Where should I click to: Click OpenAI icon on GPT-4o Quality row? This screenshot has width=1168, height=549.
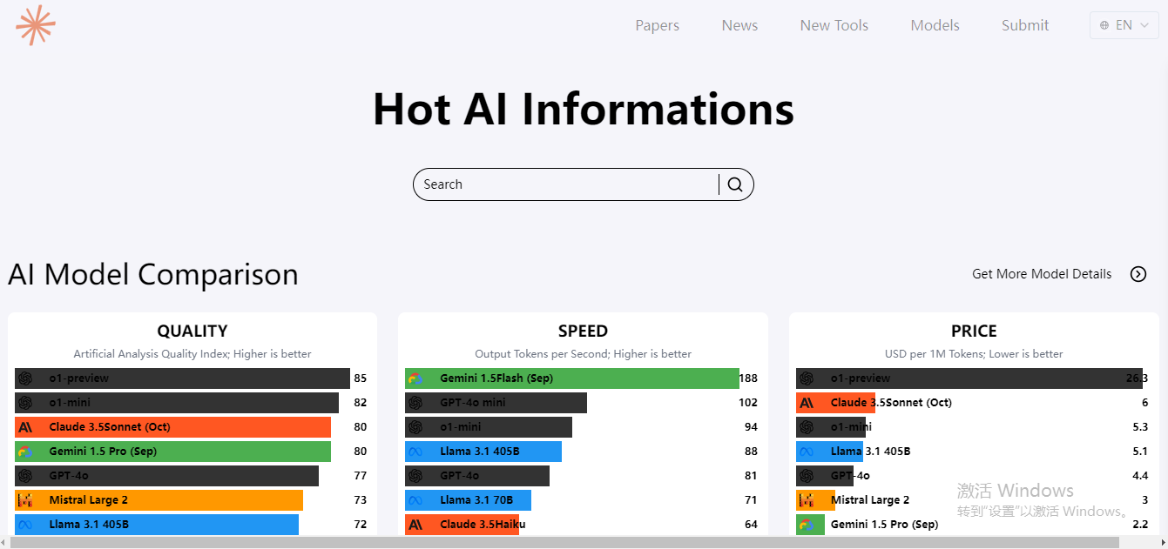[x=25, y=476]
